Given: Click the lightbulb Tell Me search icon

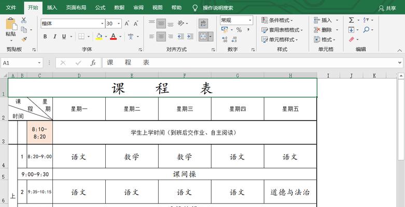Looking at the screenshot, I should point(195,8).
